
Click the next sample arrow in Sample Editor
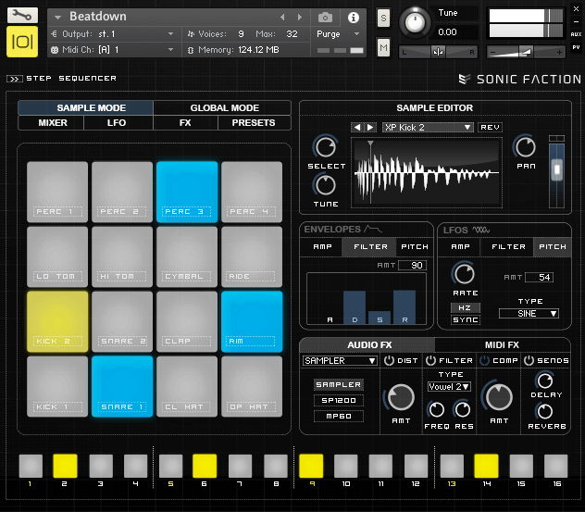coord(370,127)
